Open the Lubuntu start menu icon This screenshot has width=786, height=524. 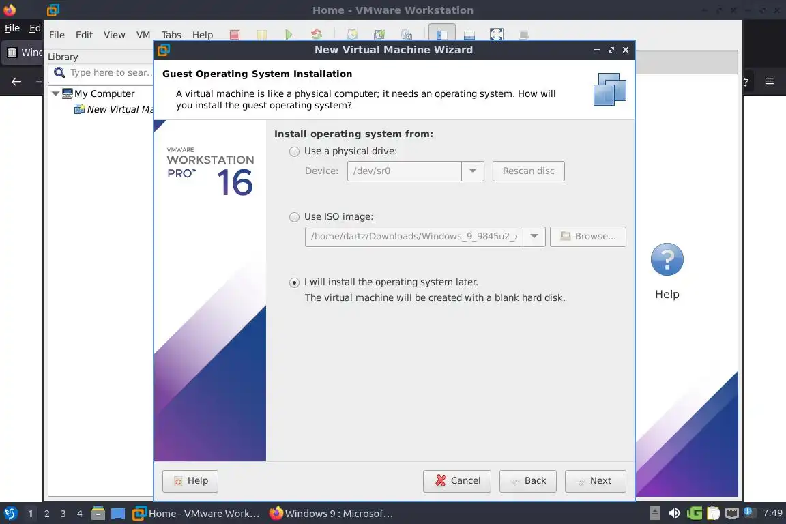click(x=10, y=514)
